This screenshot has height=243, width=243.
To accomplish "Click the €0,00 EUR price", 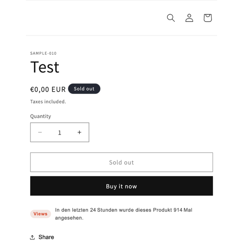I will [48, 89].
